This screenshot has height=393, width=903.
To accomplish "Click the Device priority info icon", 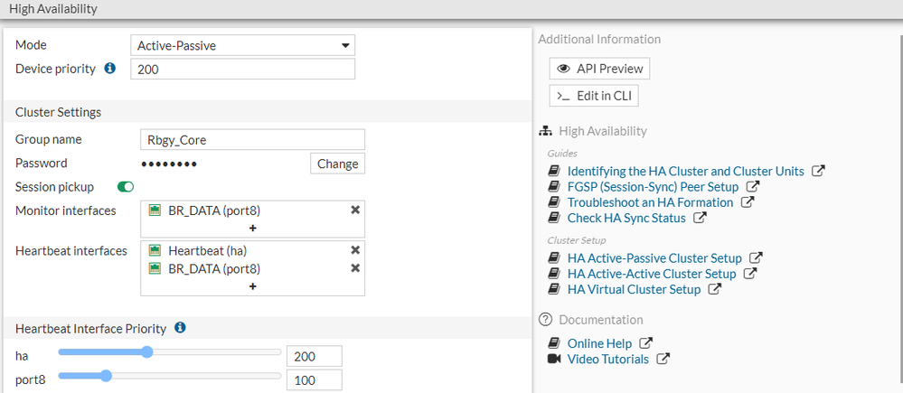I will (110, 69).
